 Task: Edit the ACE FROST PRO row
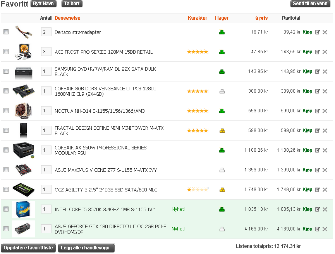[318, 52]
